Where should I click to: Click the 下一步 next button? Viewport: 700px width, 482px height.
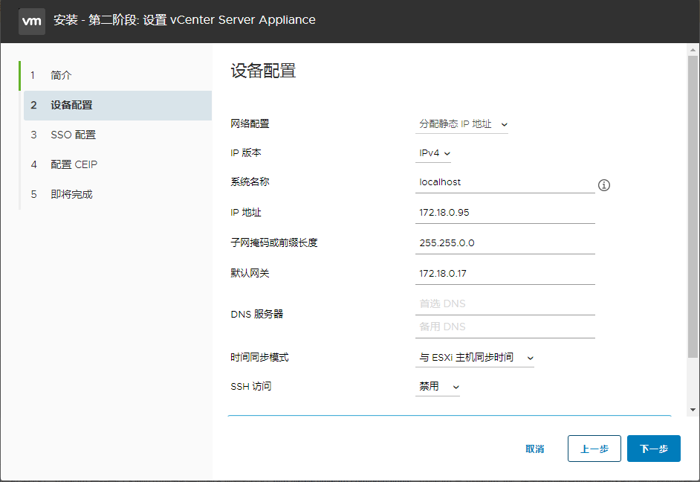point(654,449)
